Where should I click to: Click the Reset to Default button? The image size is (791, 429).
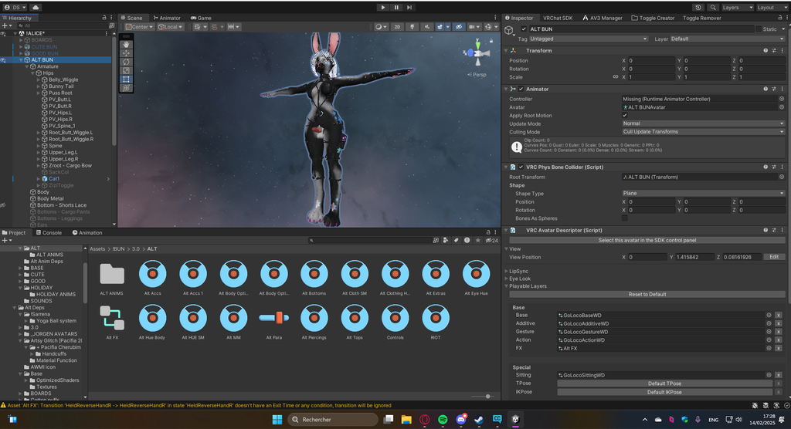pyautogui.click(x=647, y=294)
